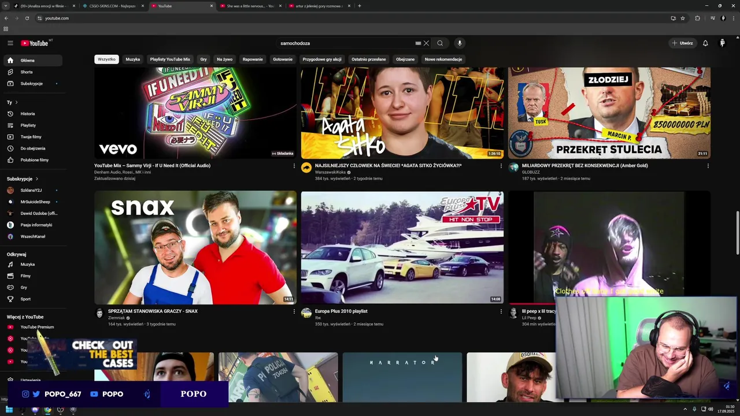
Task: Open WszechKanał channel subscription
Action: (32, 236)
